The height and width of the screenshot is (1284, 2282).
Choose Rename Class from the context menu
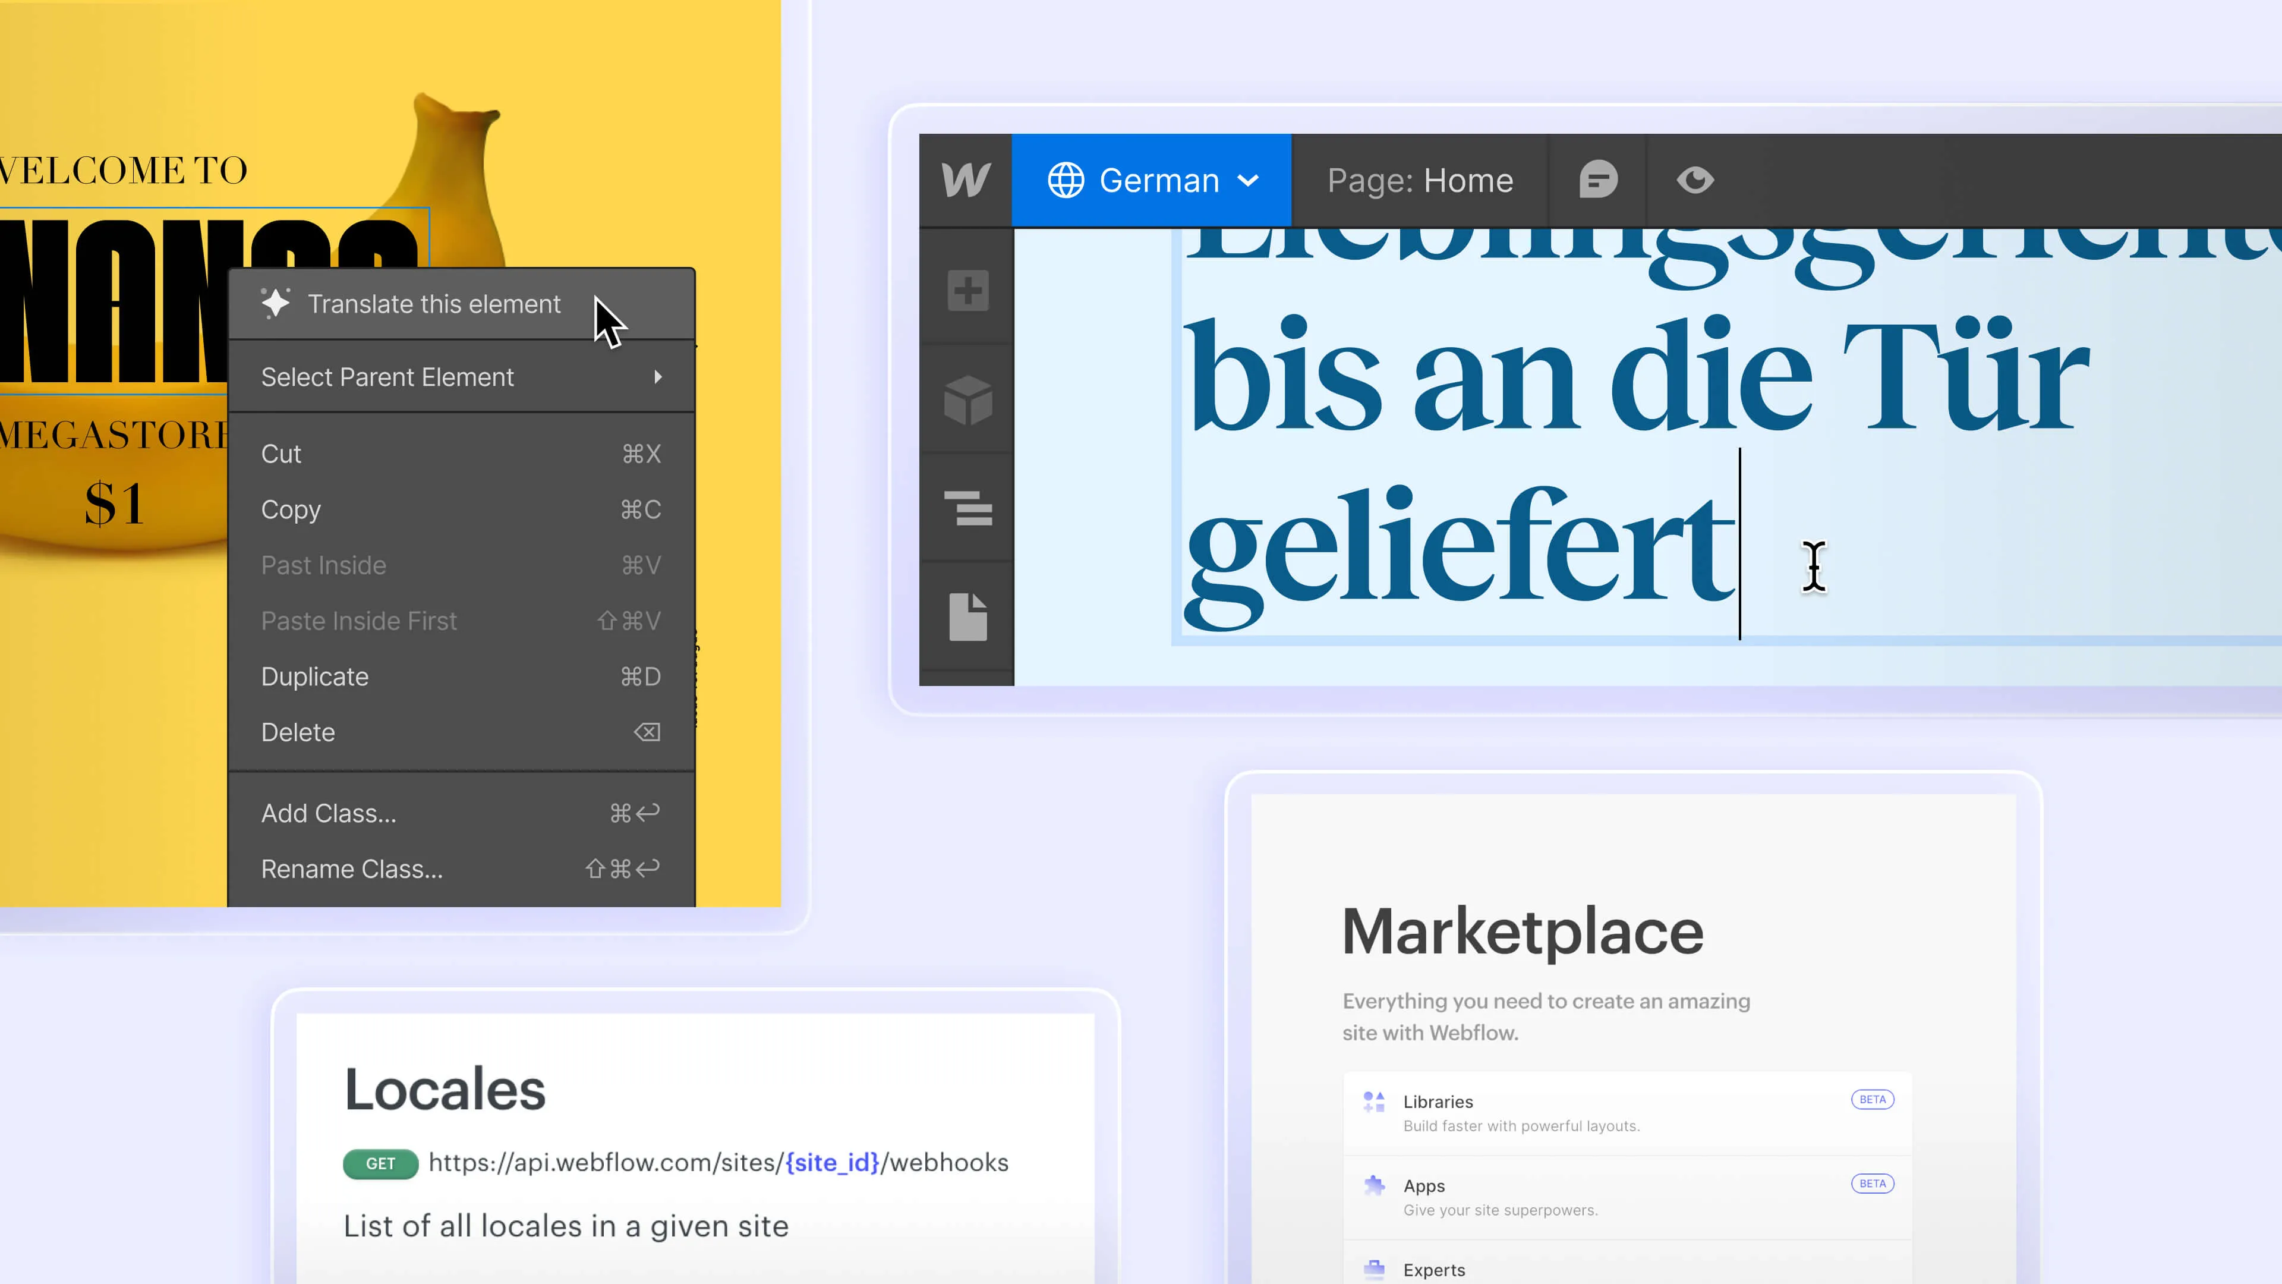(x=352, y=868)
